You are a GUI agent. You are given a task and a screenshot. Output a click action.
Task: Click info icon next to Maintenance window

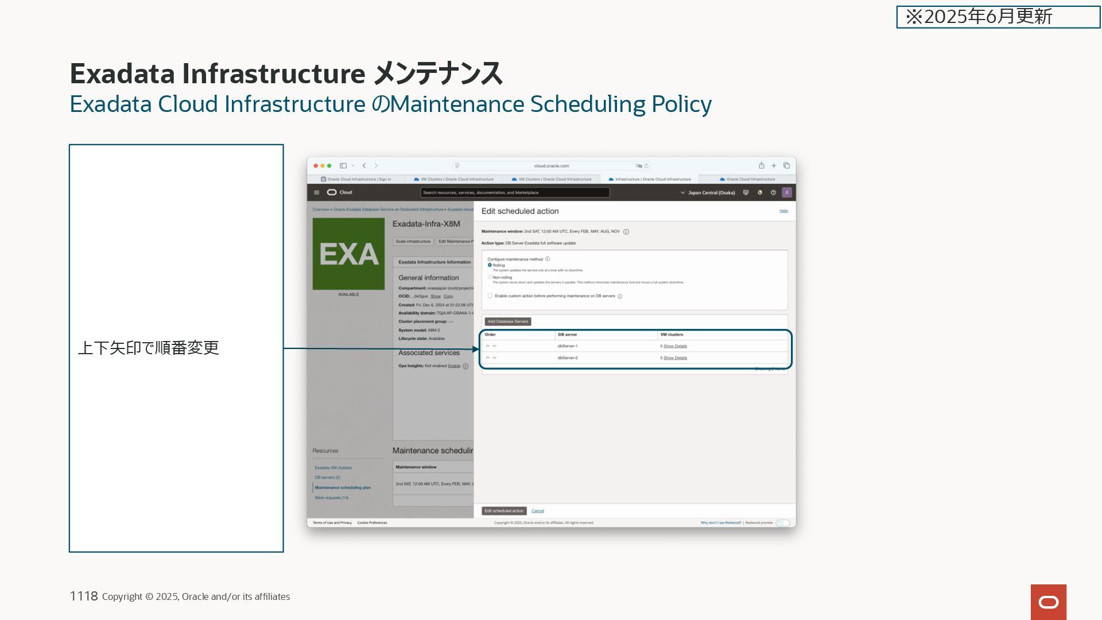coord(626,232)
